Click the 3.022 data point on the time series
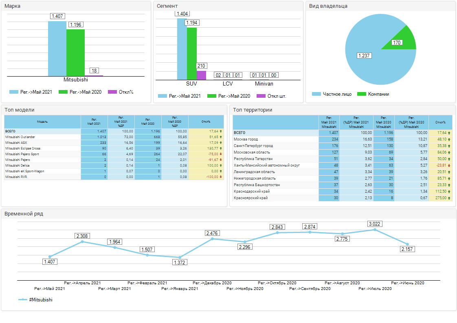 [375, 230]
